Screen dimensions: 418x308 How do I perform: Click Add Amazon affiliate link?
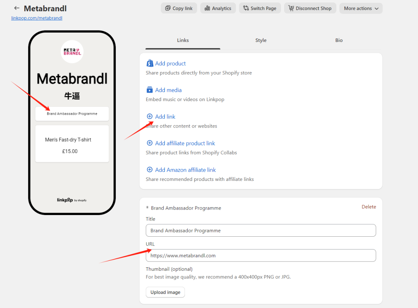[185, 170]
